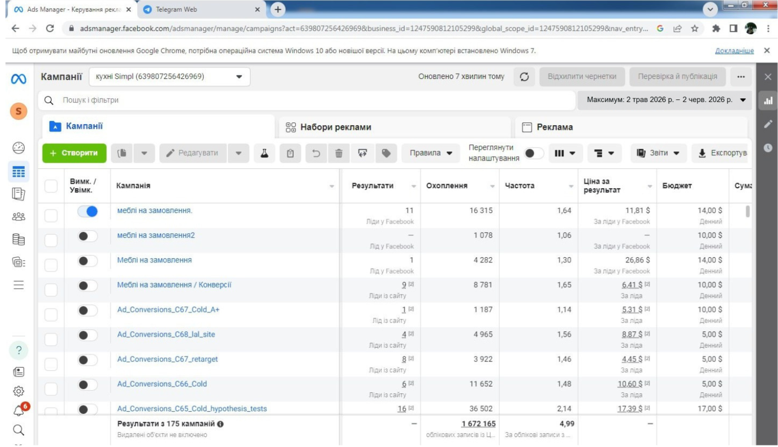This screenshot has width=778, height=447.
Task: Open the charts panel icon on right rail
Action: 769,100
